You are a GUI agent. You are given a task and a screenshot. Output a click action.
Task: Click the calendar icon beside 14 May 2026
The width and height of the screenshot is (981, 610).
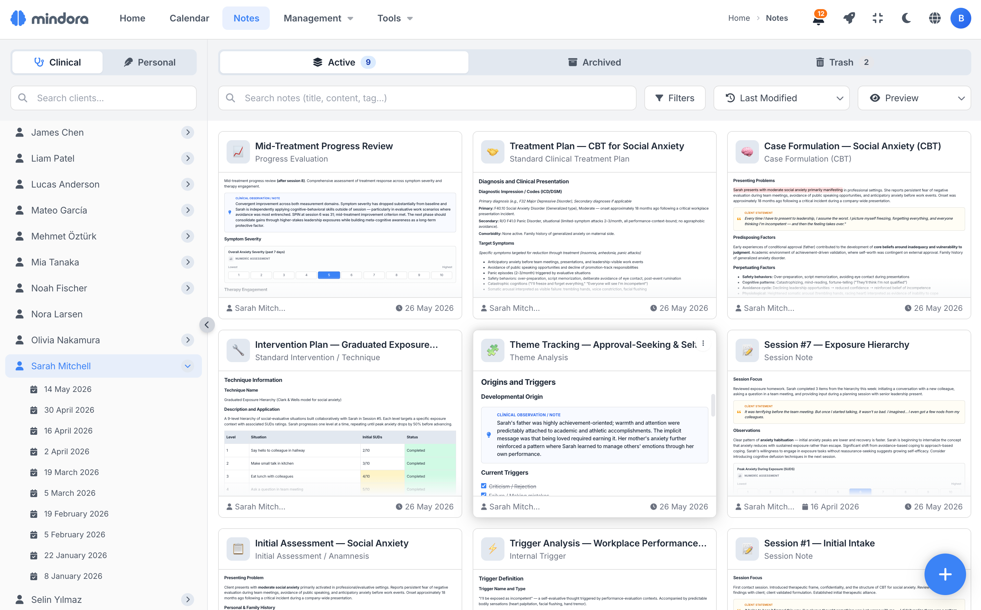click(x=34, y=389)
